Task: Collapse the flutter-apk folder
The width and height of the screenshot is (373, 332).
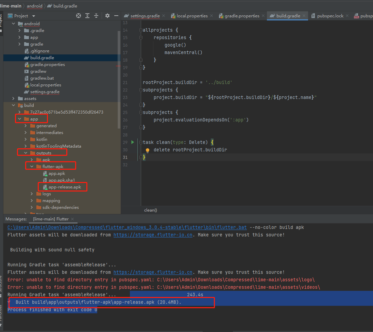Action: pos(32,167)
